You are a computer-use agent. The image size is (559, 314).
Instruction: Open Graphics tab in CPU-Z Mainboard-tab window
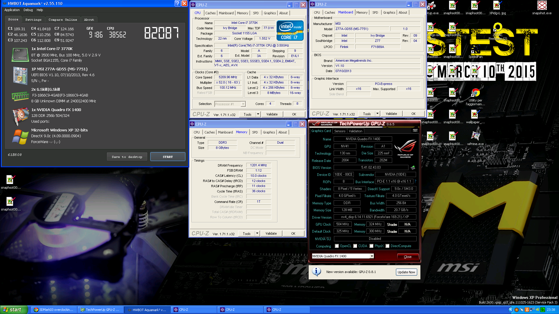pos(389,13)
